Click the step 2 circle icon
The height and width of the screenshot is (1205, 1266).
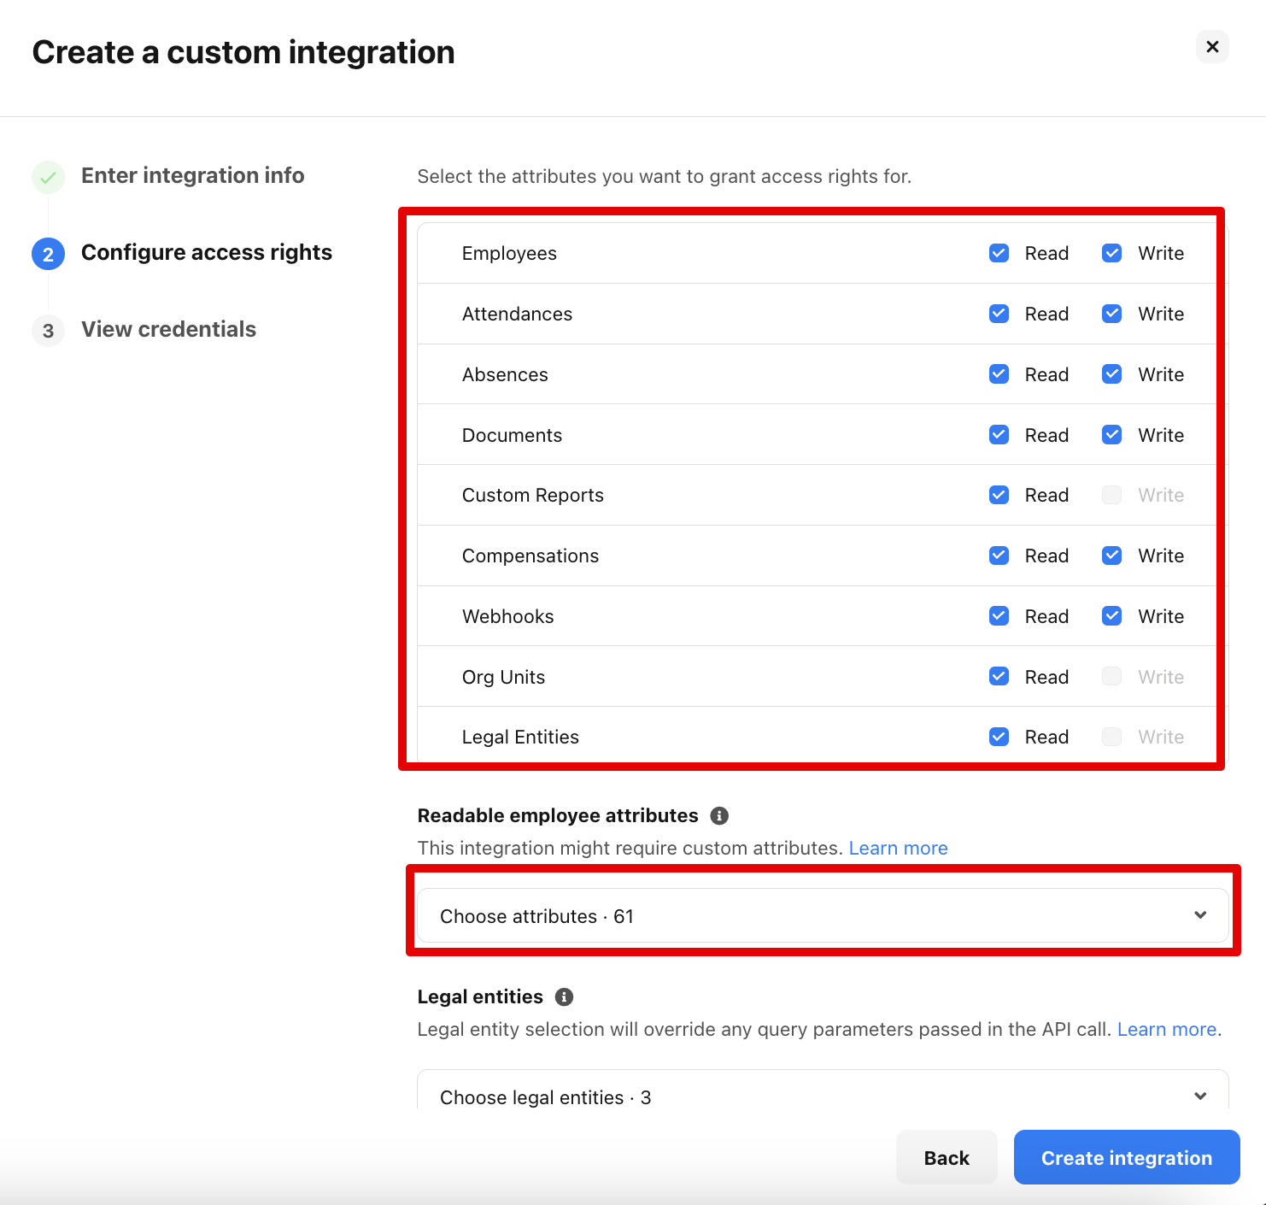coord(48,254)
